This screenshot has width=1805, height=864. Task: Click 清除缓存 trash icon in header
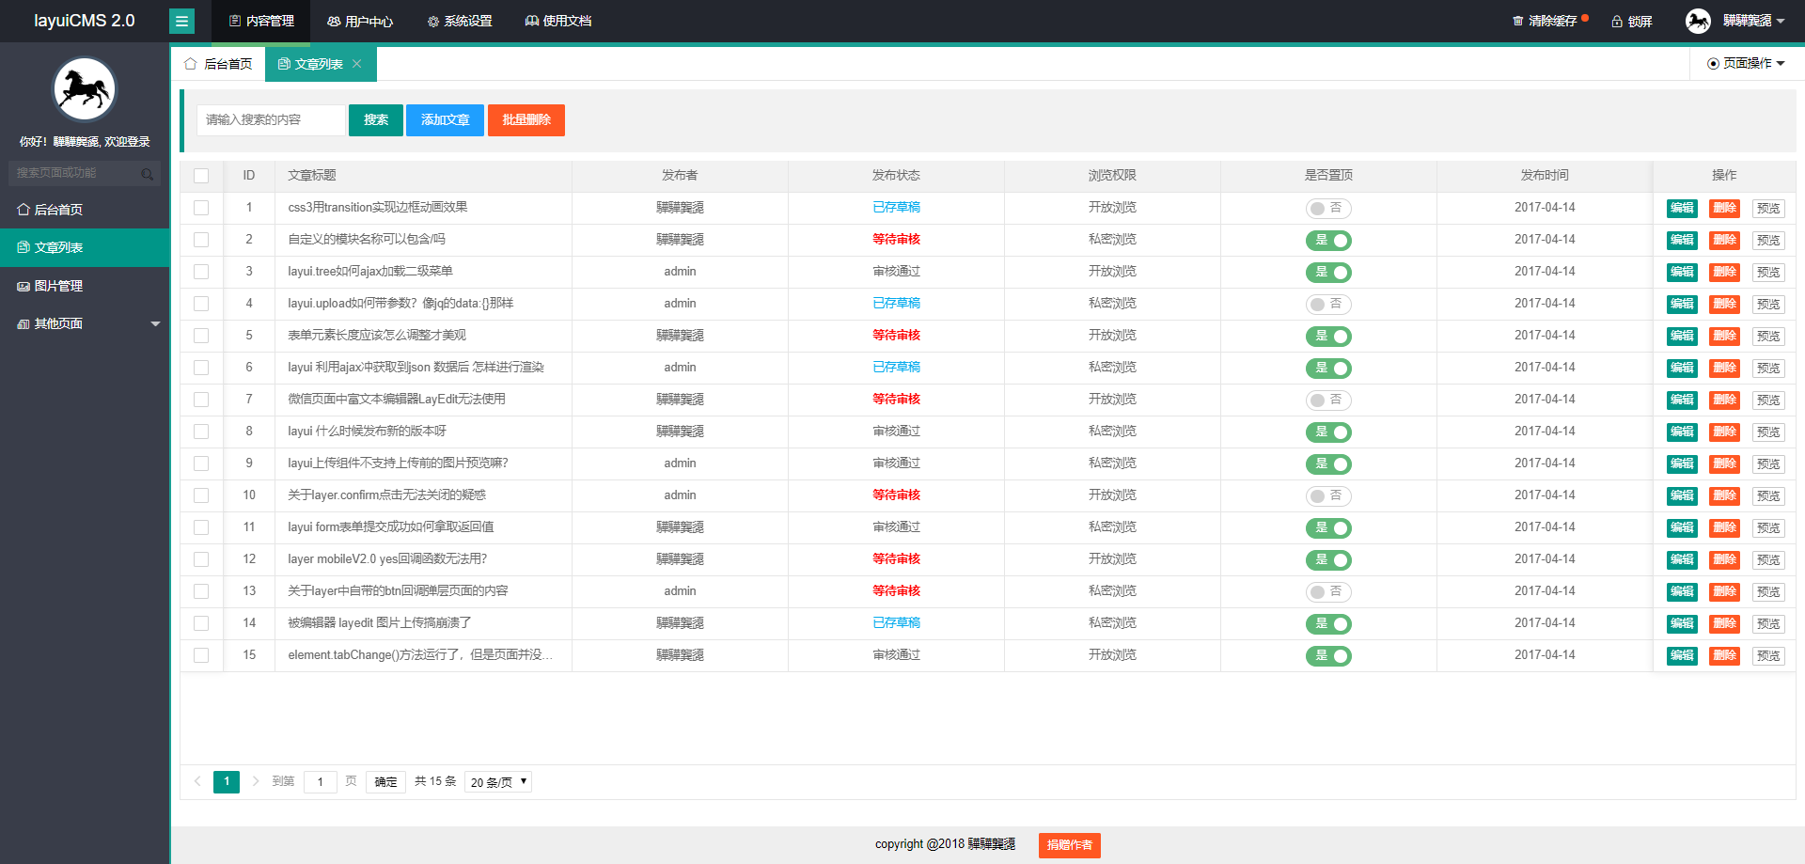pyautogui.click(x=1517, y=21)
